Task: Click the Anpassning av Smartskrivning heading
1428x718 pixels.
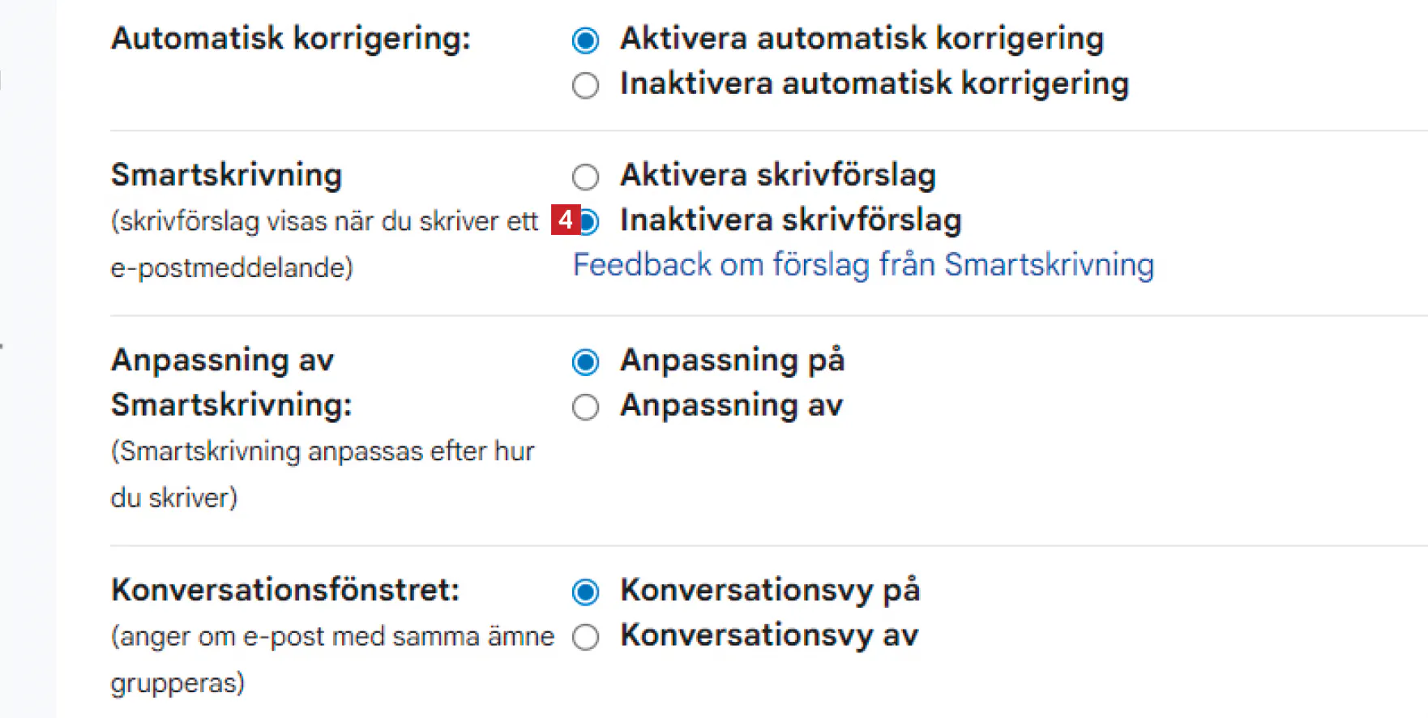Action: click(x=231, y=382)
